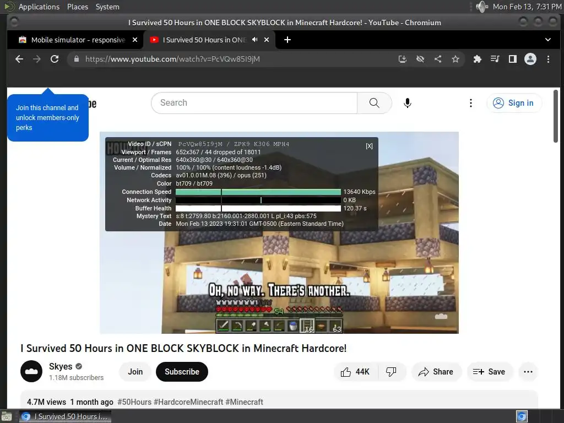Open a new browser tab
This screenshot has height=423, width=564.
pyautogui.click(x=288, y=40)
